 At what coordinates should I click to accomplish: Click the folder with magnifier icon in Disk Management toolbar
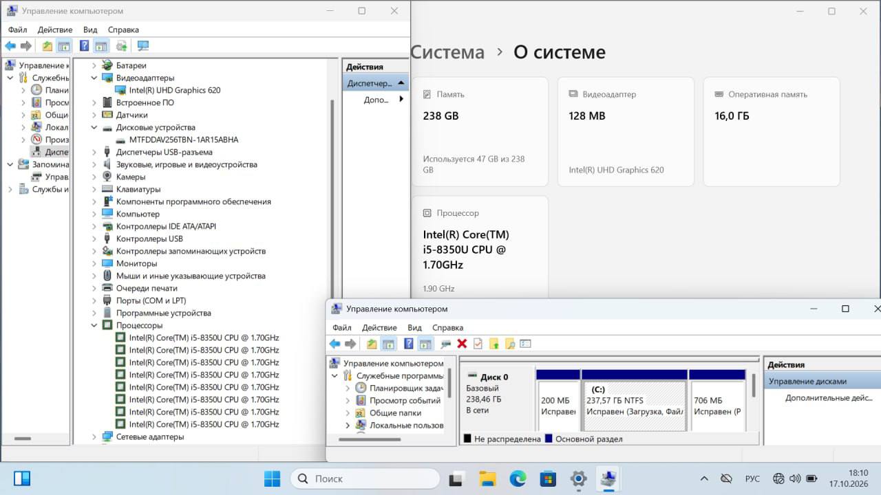510,344
